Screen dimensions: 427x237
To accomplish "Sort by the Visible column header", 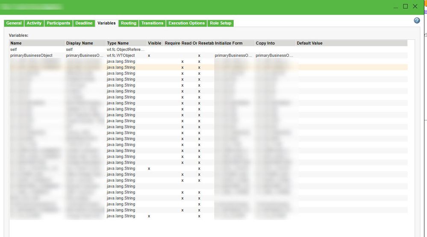I will click(x=155, y=43).
